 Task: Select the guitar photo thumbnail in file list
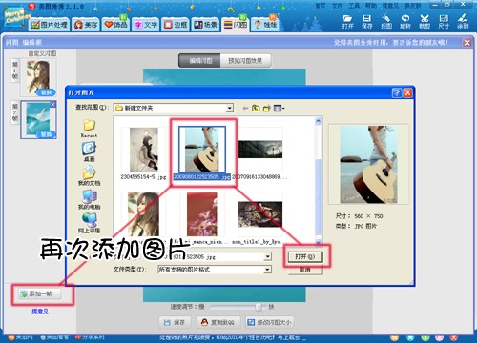pos(202,150)
